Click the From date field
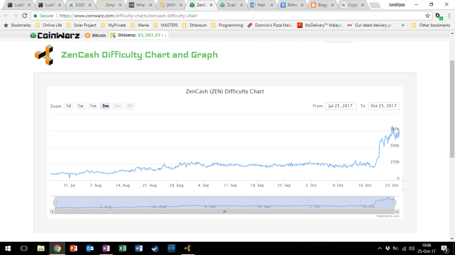 point(341,106)
